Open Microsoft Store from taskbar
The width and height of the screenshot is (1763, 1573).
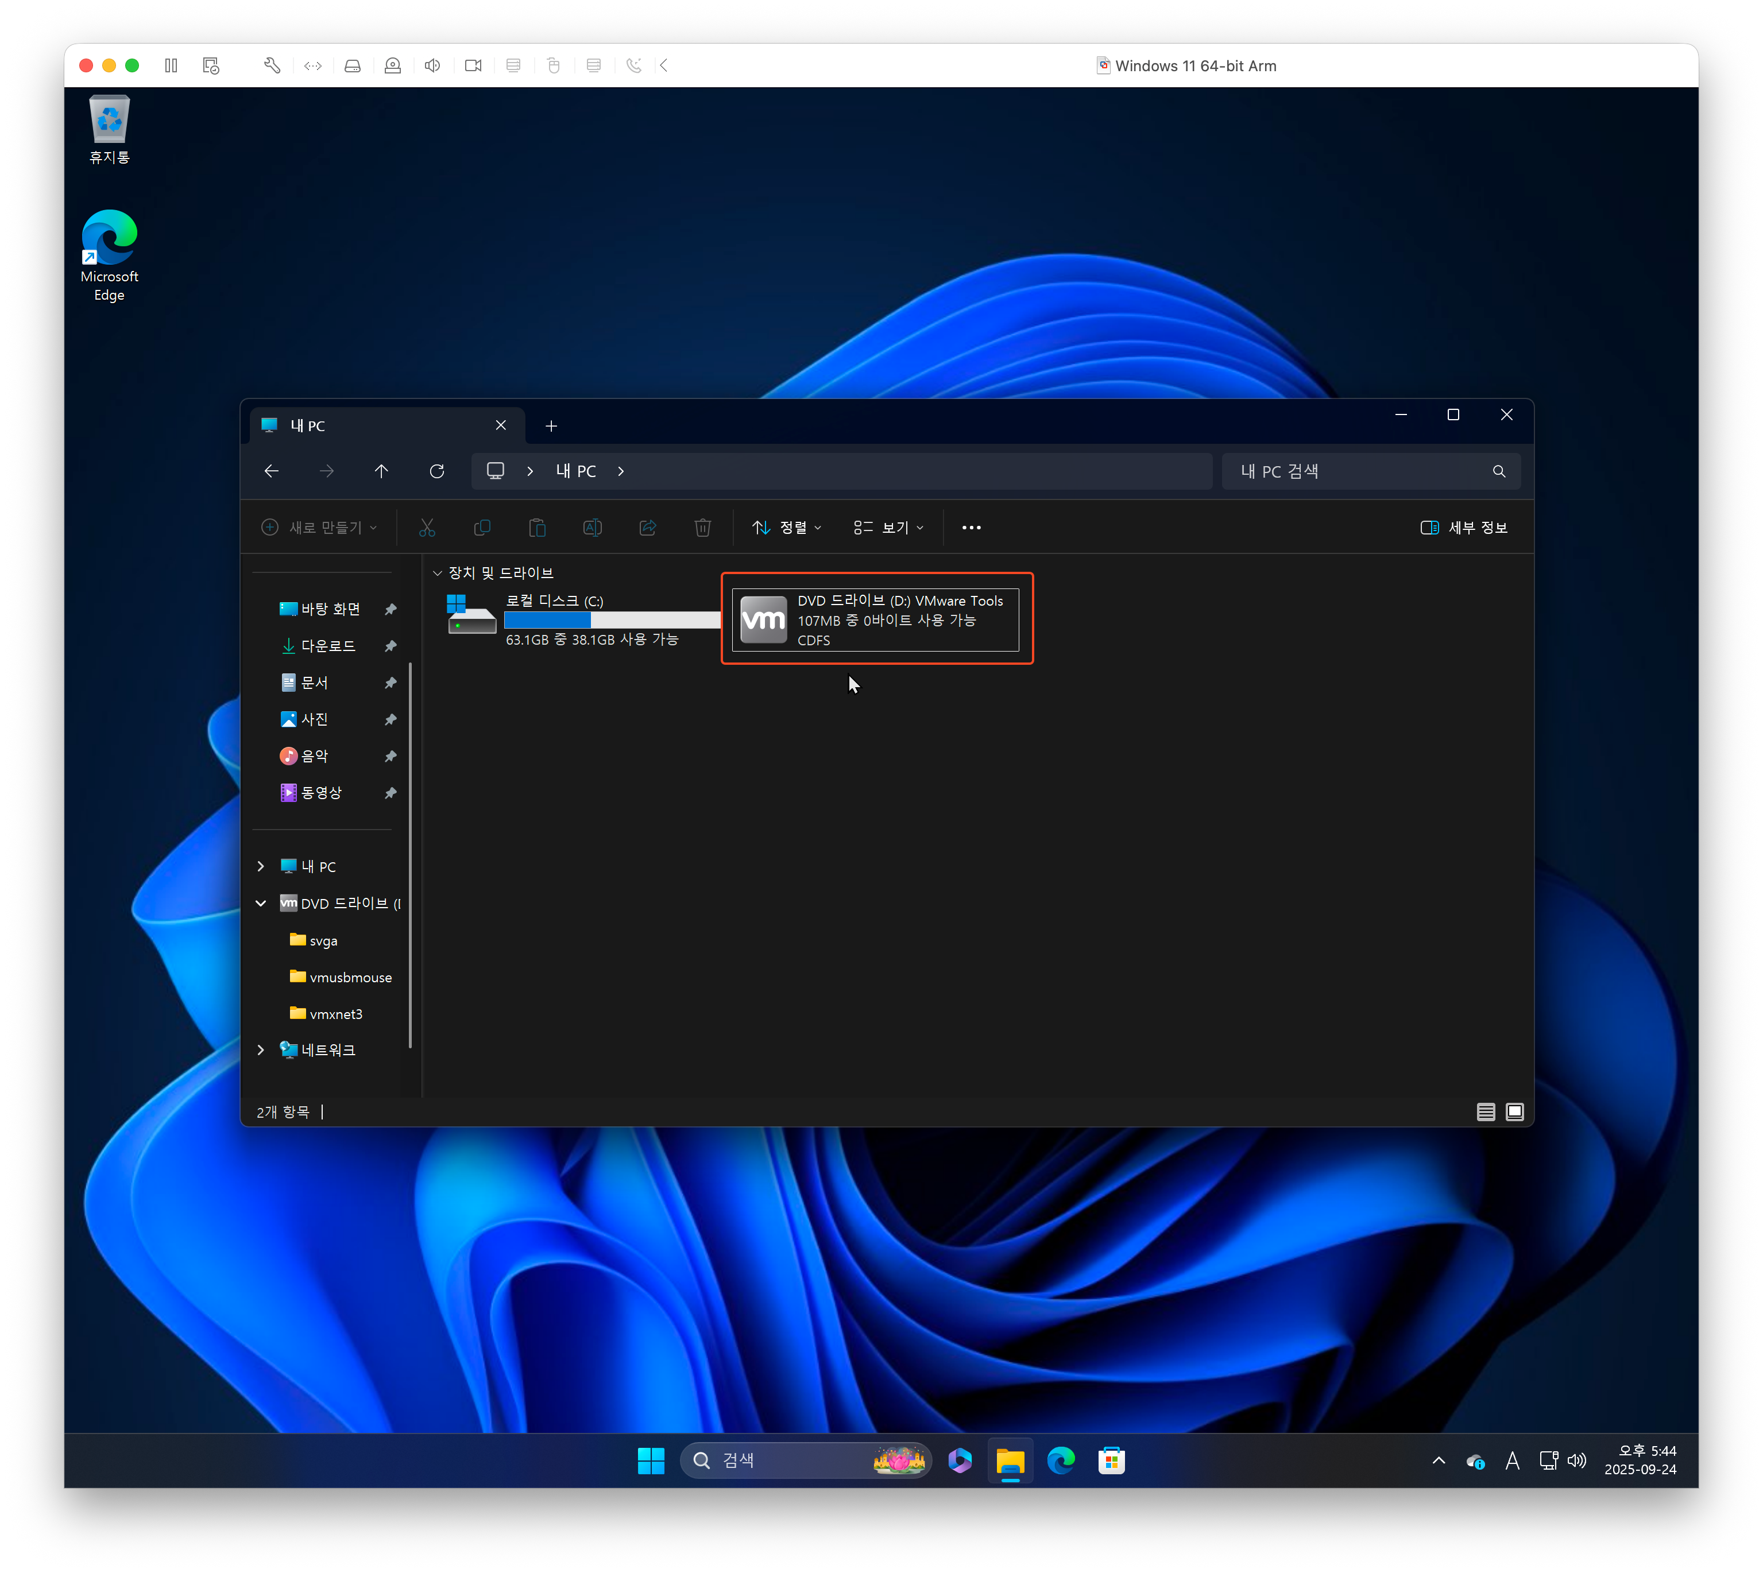pyautogui.click(x=1111, y=1460)
